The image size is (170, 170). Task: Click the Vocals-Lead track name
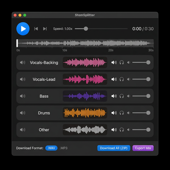[x=44, y=79]
